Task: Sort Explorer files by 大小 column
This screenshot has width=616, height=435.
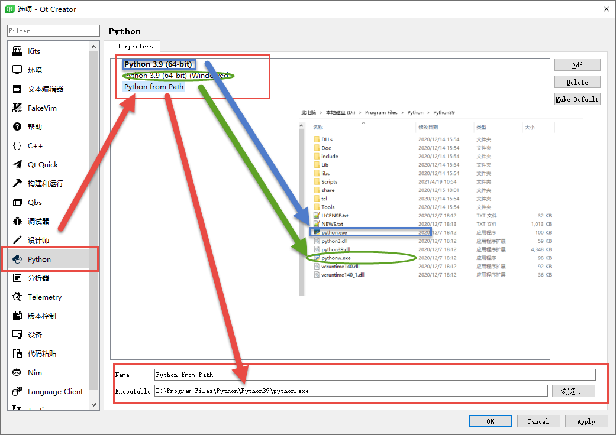Action: point(530,128)
